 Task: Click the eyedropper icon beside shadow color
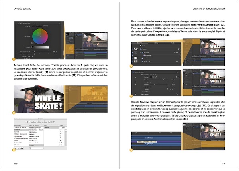point(156,77)
